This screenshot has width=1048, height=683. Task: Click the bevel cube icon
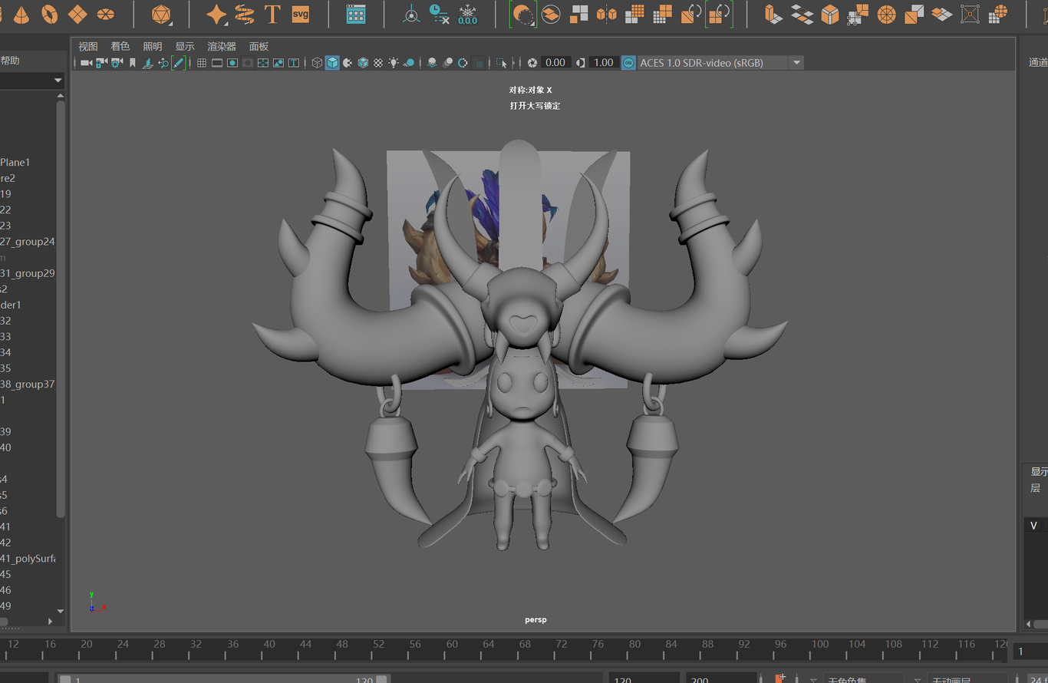click(830, 14)
